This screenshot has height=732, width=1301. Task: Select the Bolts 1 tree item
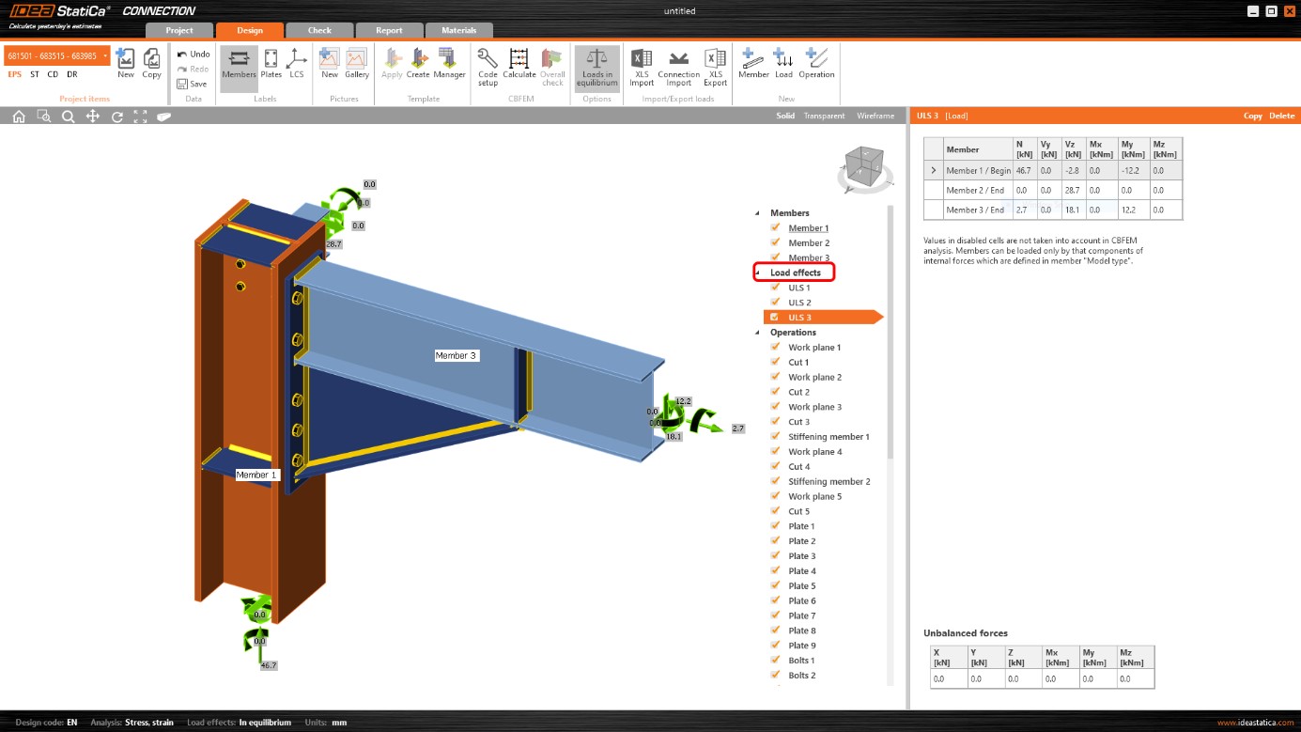[x=801, y=661]
